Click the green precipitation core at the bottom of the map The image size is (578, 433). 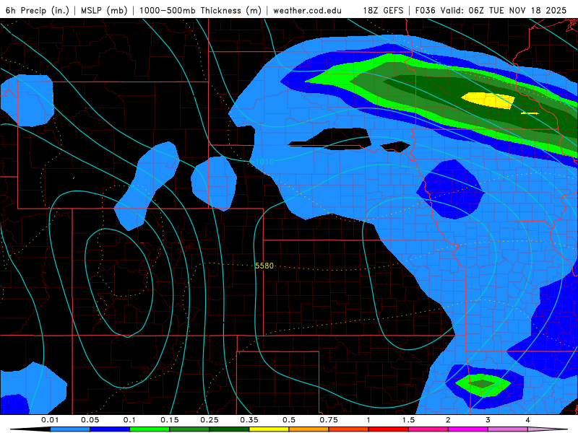(x=483, y=385)
